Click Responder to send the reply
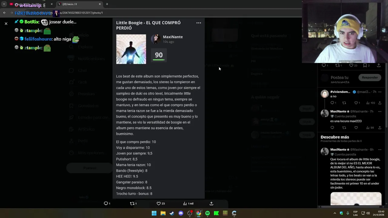 370,78
